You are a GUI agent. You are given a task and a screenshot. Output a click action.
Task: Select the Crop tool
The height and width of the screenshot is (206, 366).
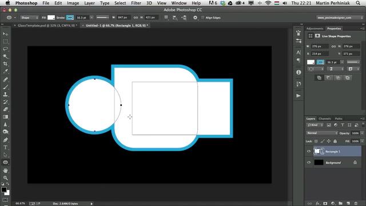[5, 64]
